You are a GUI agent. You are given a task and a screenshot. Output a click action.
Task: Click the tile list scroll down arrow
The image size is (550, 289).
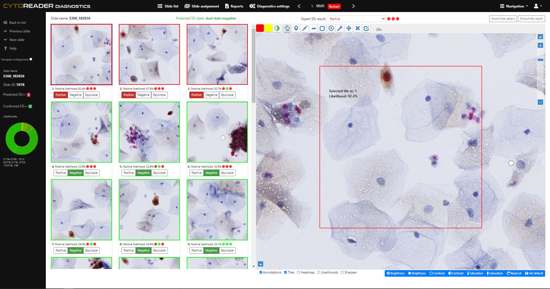coord(254,266)
